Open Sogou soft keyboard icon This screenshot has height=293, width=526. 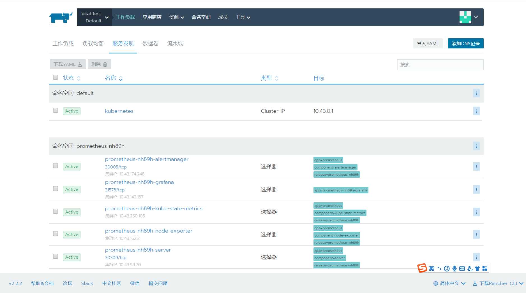pos(462,269)
